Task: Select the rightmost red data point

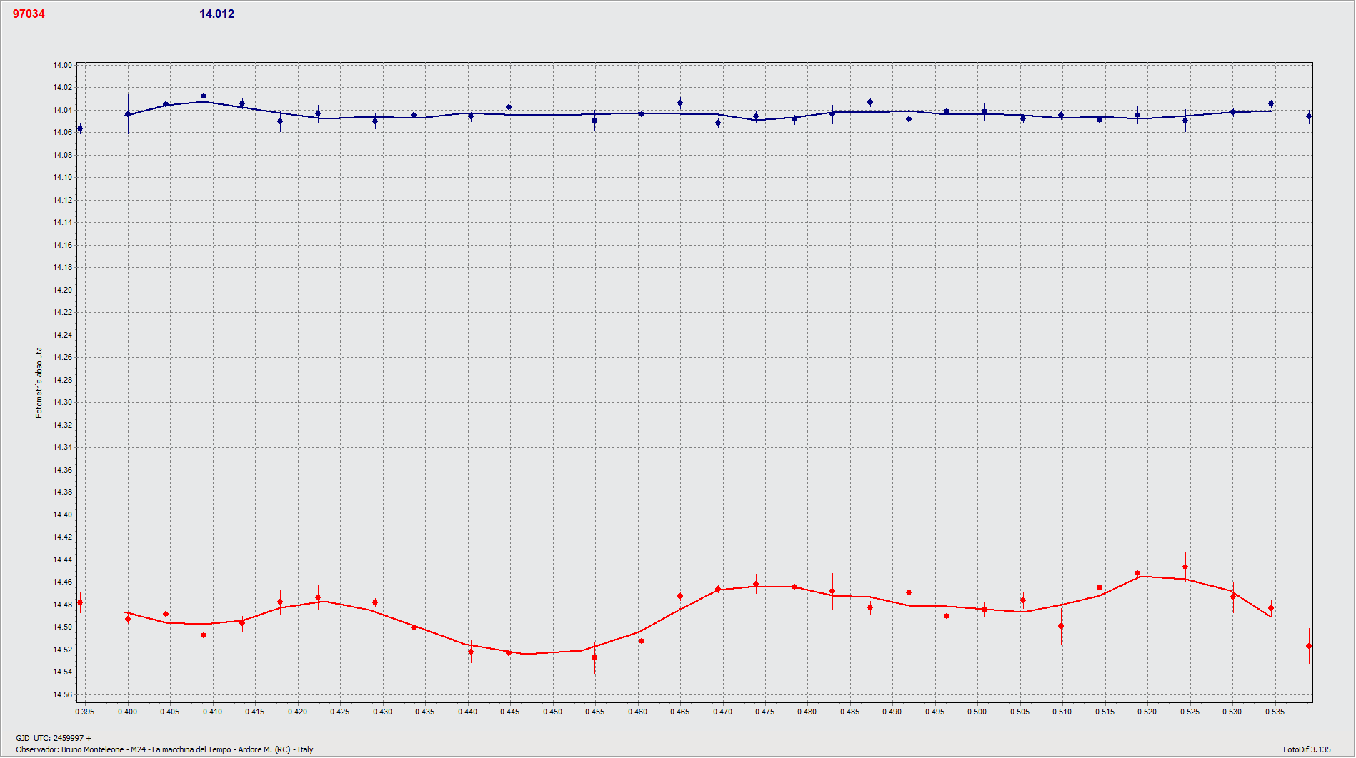Action: pyautogui.click(x=1309, y=646)
